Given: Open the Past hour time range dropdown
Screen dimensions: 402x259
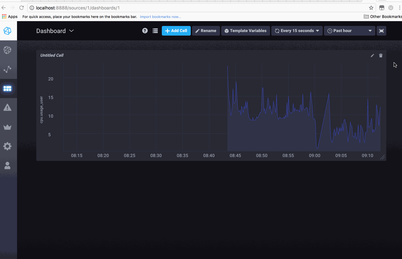Looking at the screenshot, I should tap(349, 31).
